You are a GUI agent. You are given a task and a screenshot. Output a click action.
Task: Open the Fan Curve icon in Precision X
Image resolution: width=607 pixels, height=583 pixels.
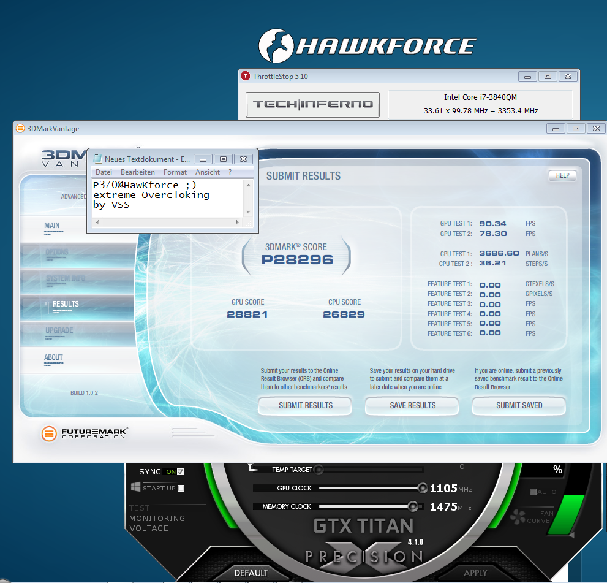518,516
